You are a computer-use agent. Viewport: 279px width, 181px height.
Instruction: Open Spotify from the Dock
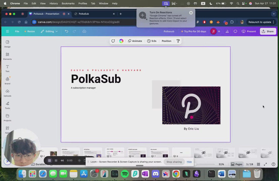point(125,174)
